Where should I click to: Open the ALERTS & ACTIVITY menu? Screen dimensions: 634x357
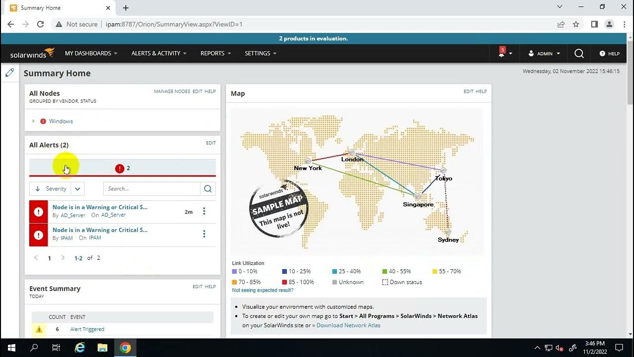[x=159, y=53]
